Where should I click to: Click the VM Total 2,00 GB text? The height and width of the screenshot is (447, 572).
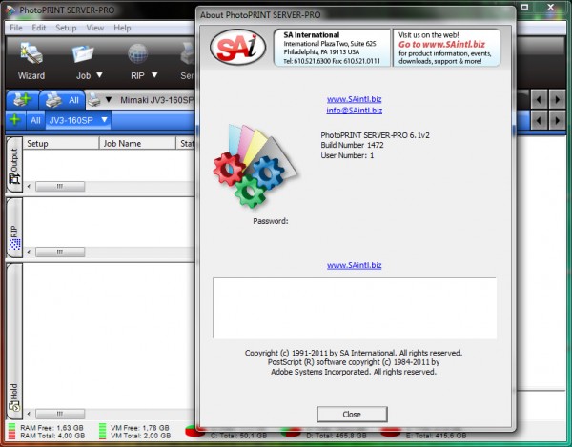point(141,436)
